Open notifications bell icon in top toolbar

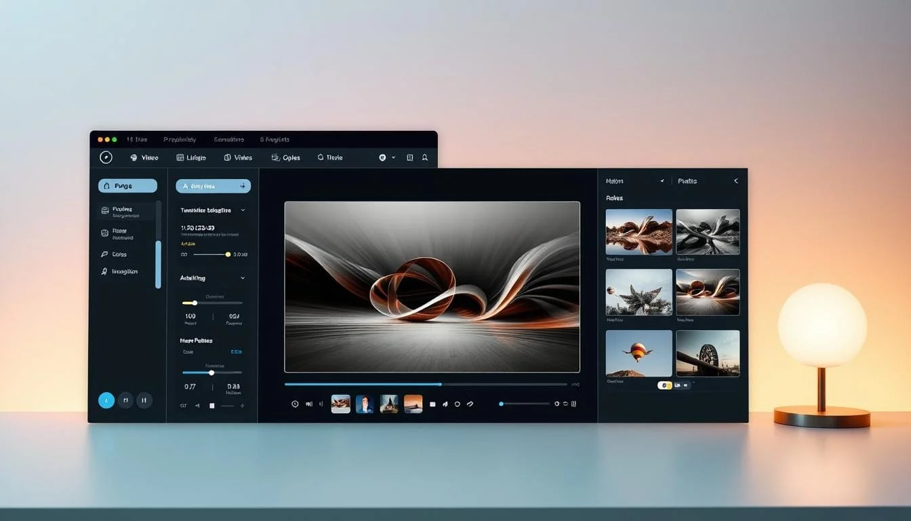click(x=425, y=157)
